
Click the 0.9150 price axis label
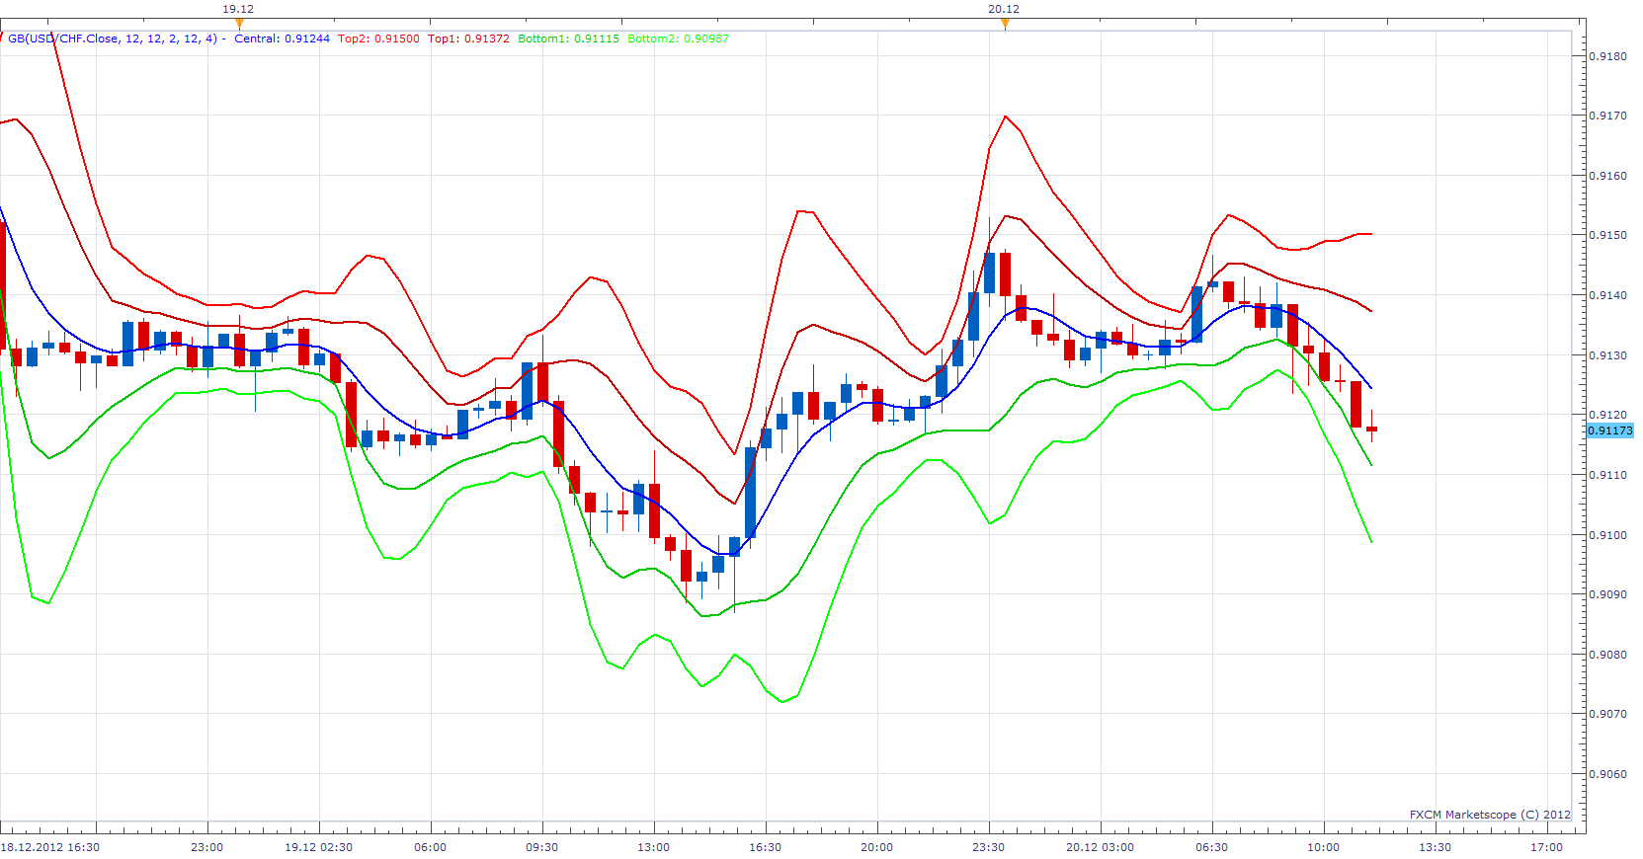(x=1607, y=235)
